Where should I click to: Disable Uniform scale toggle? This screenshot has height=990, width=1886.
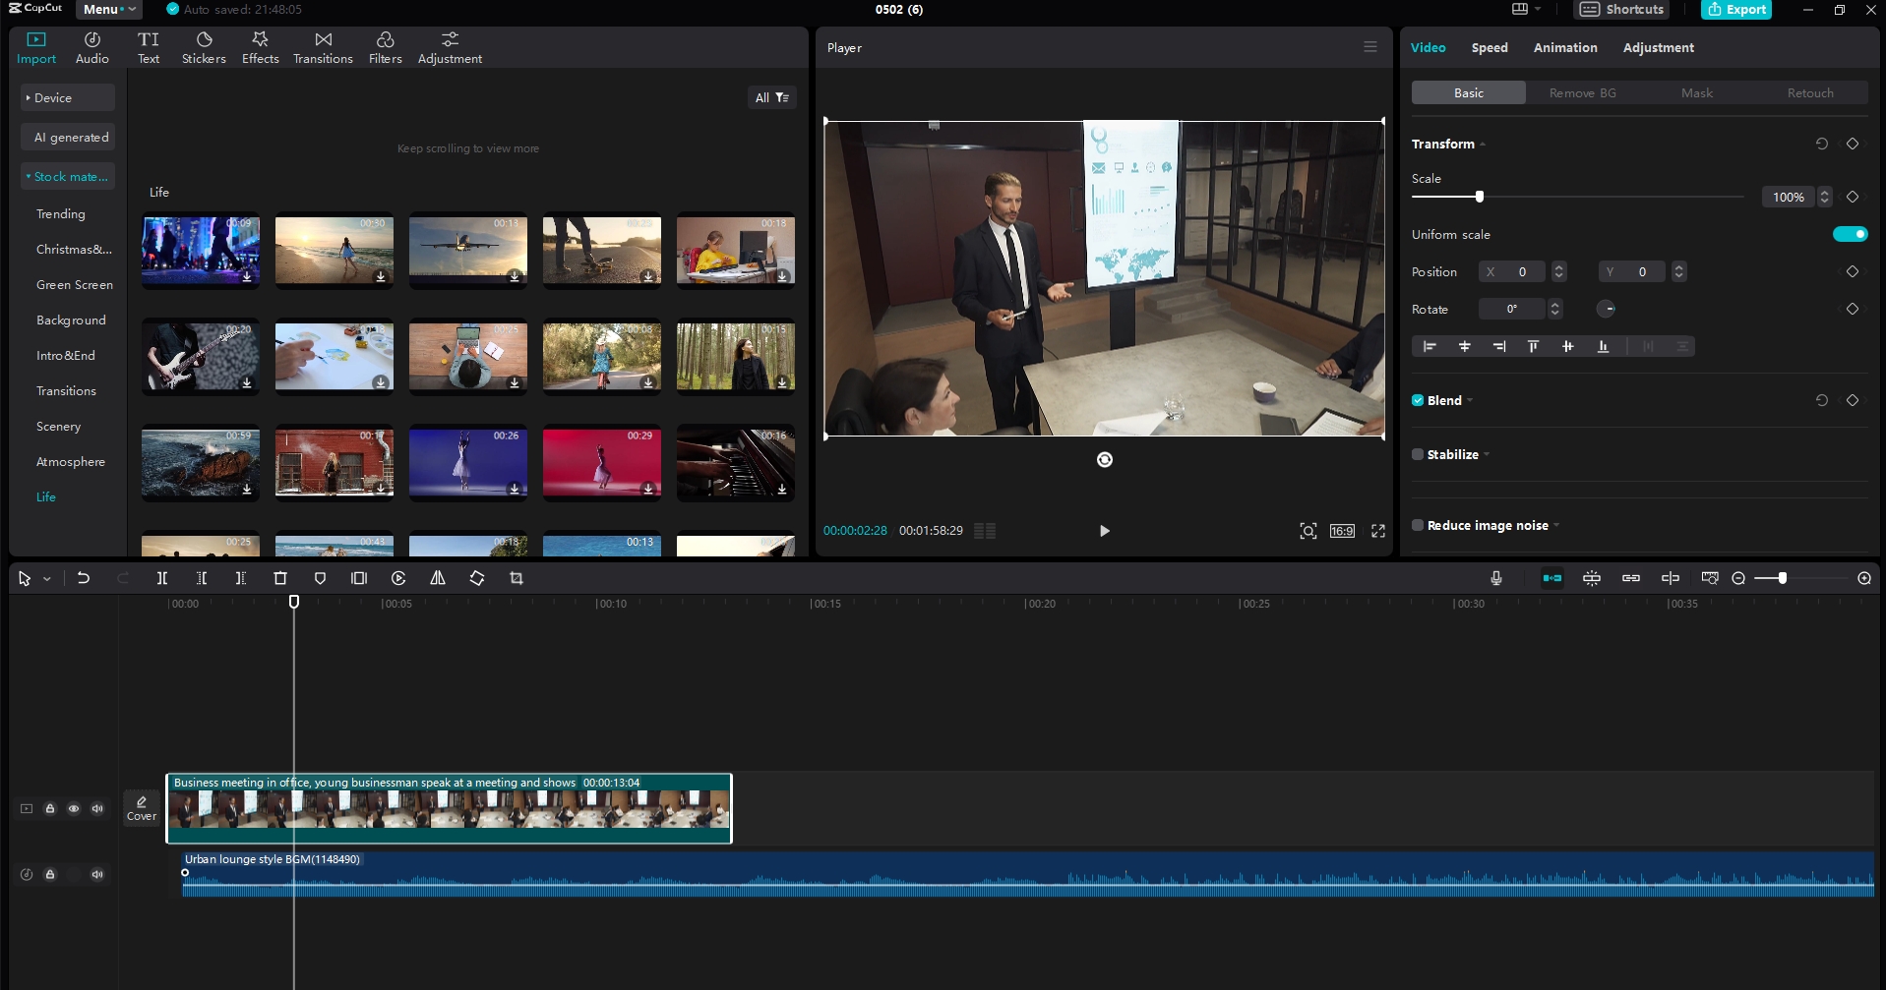coord(1850,234)
